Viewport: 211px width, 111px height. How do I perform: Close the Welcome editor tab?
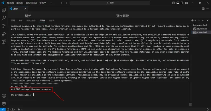point(25,9)
